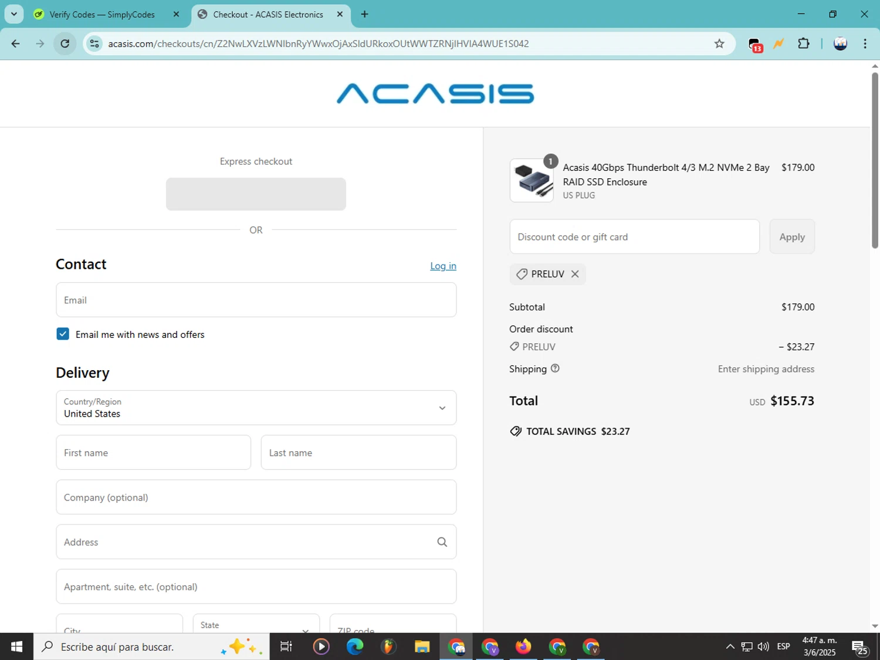The image size is (880, 660).
Task: Focus the Apartment, suite field
Action: (x=256, y=586)
